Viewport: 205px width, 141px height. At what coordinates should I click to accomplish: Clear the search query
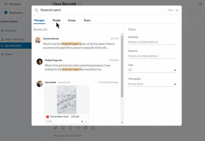click(x=170, y=10)
